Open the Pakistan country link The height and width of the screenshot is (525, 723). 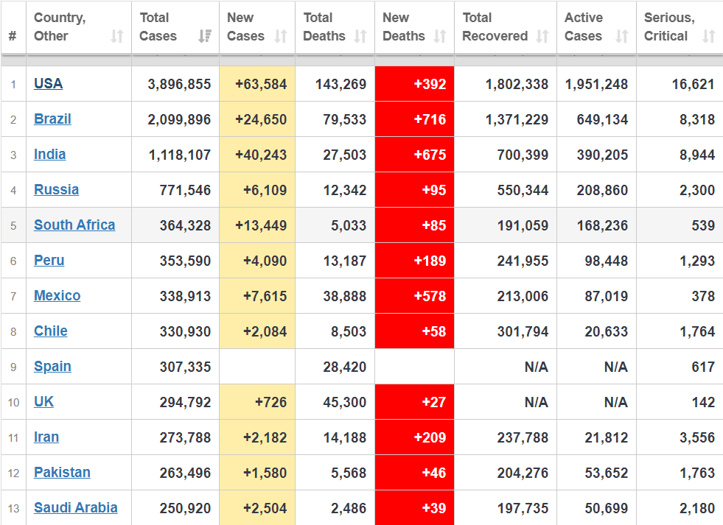coord(62,473)
